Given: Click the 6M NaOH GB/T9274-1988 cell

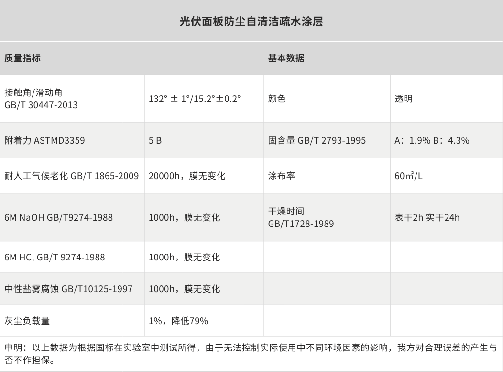Looking at the screenshot, I should (x=59, y=217).
